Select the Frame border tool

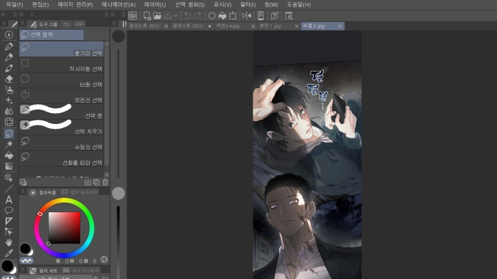pos(9,122)
